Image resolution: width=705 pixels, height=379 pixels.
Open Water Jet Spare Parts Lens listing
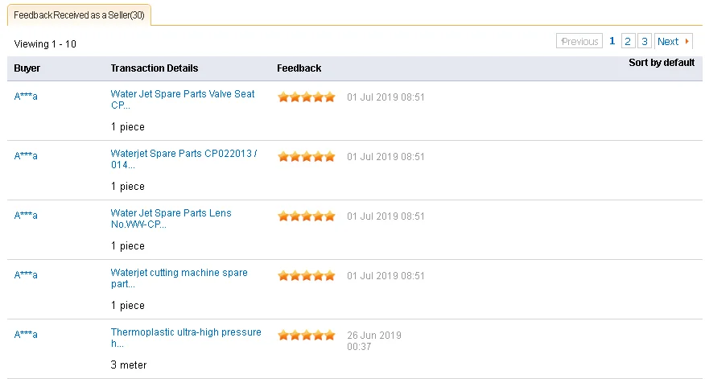click(171, 219)
